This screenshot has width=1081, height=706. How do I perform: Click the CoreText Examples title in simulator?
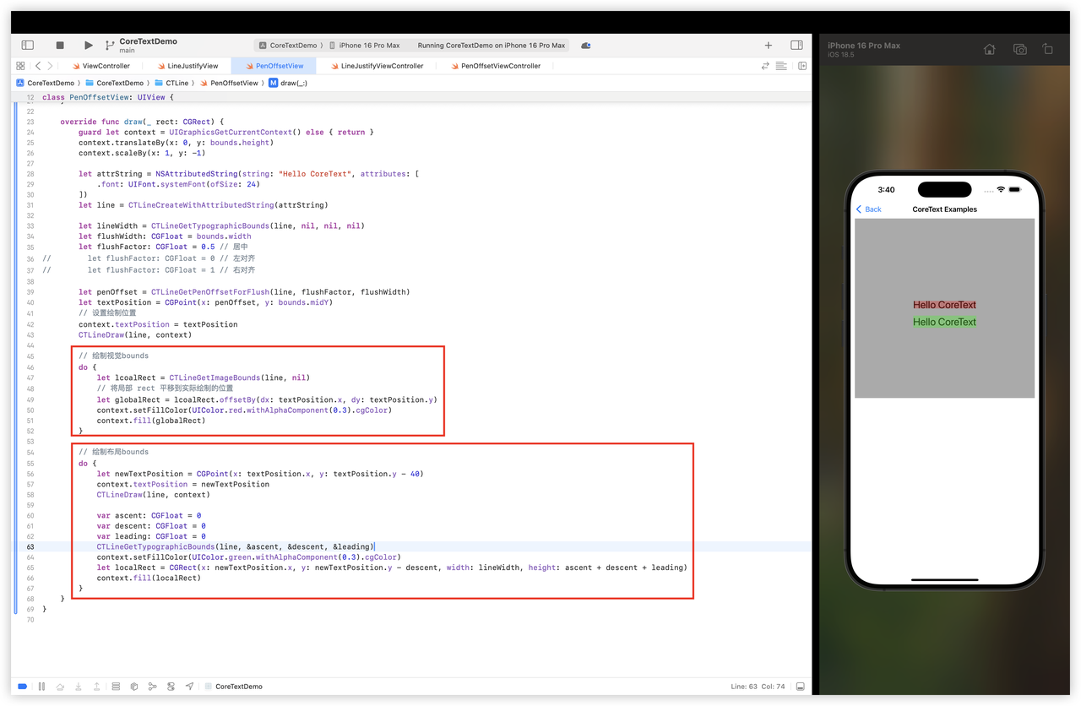click(x=944, y=209)
